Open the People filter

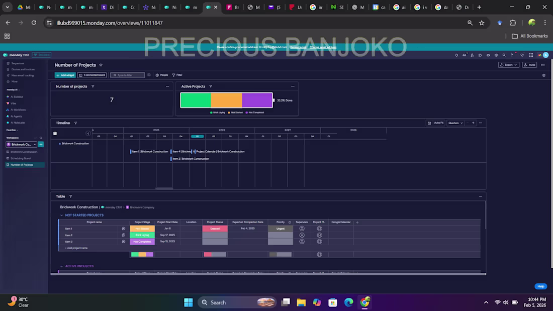coord(162,75)
